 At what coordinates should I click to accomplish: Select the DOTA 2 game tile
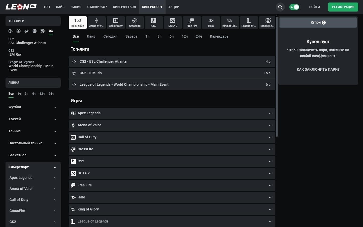pyautogui.click(x=173, y=23)
